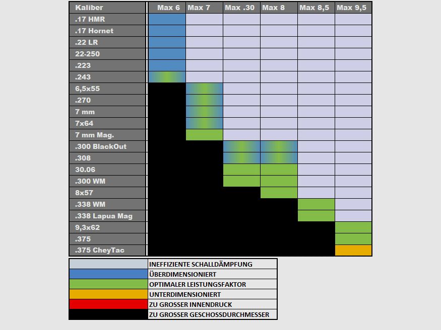Click the blue legend swatch for ÜBERDIMENSIONIERT
The height and width of the screenshot is (330, 441).
108,274
